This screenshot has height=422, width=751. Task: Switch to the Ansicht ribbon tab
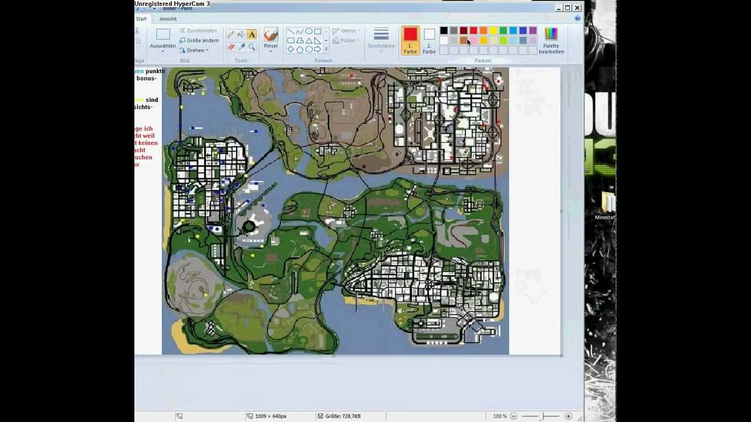point(168,19)
